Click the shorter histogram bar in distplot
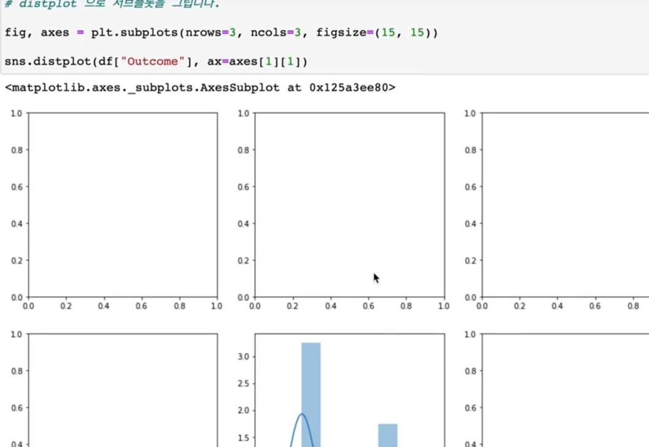The image size is (649, 447). (x=388, y=435)
